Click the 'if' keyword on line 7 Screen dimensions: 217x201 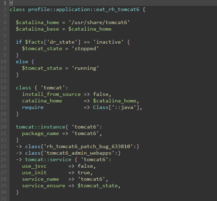click(19, 42)
